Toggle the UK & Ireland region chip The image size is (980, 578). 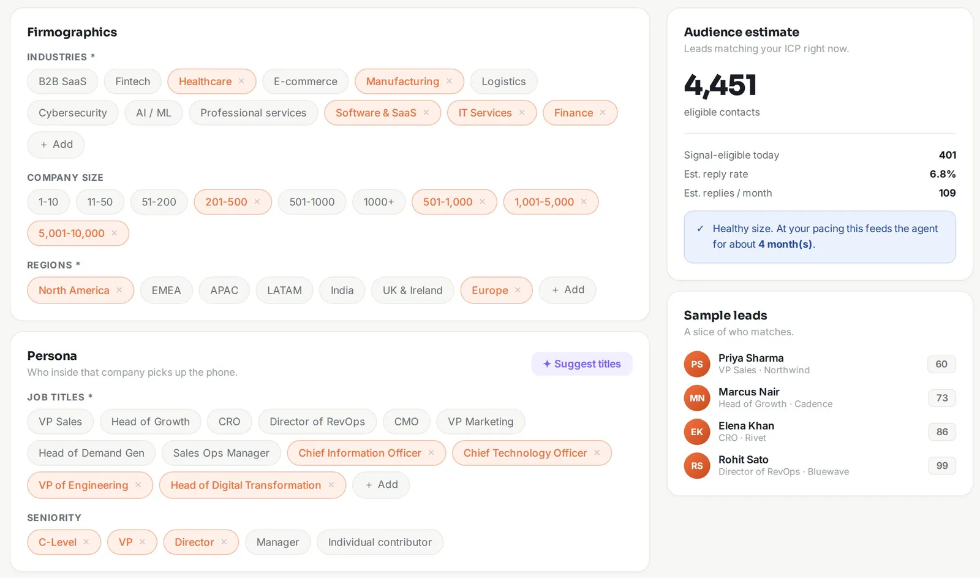click(412, 290)
